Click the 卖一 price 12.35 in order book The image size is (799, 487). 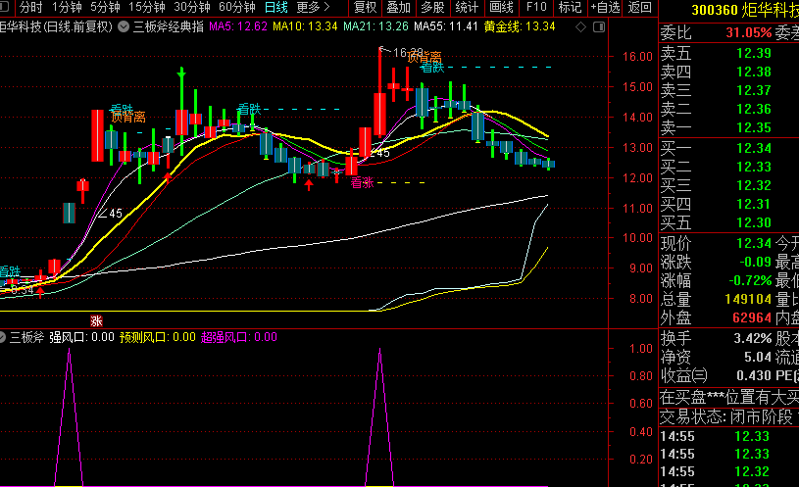click(753, 127)
